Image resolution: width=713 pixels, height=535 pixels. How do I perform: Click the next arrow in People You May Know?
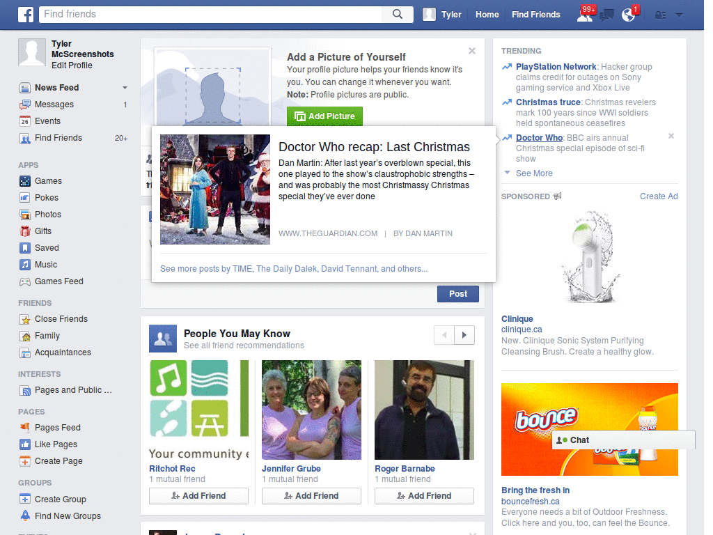464,335
